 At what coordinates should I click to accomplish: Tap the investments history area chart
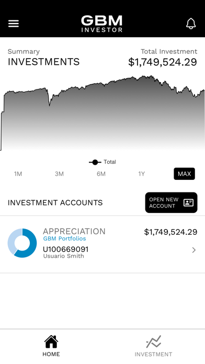[102, 113]
